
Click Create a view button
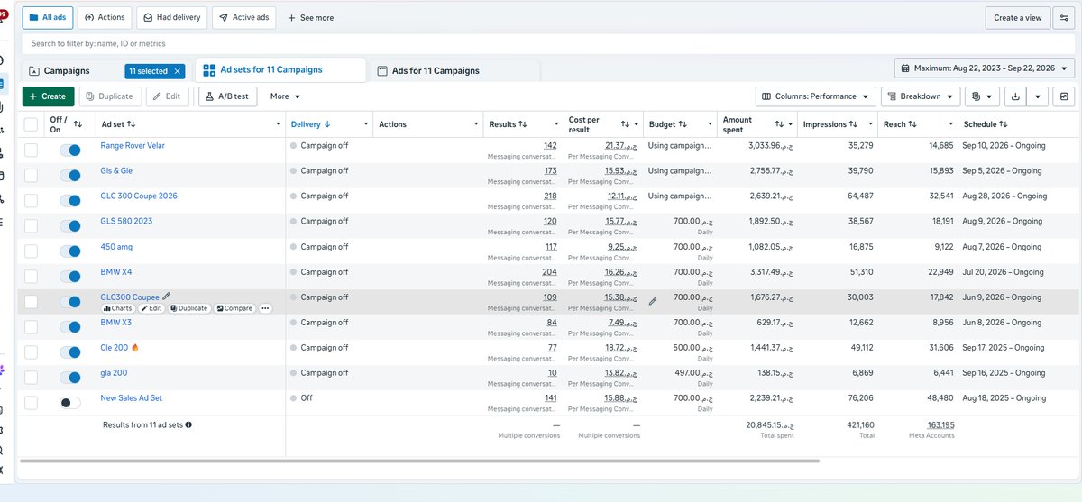pos(1017,18)
